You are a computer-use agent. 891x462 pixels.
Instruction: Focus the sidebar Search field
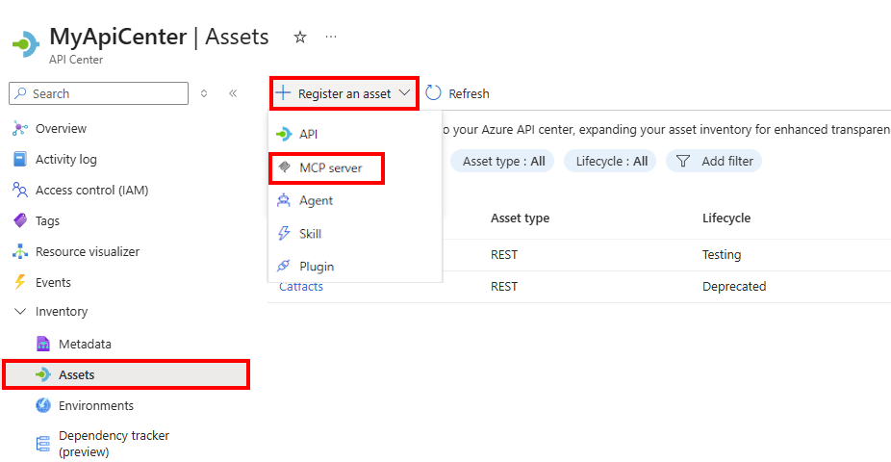point(98,93)
